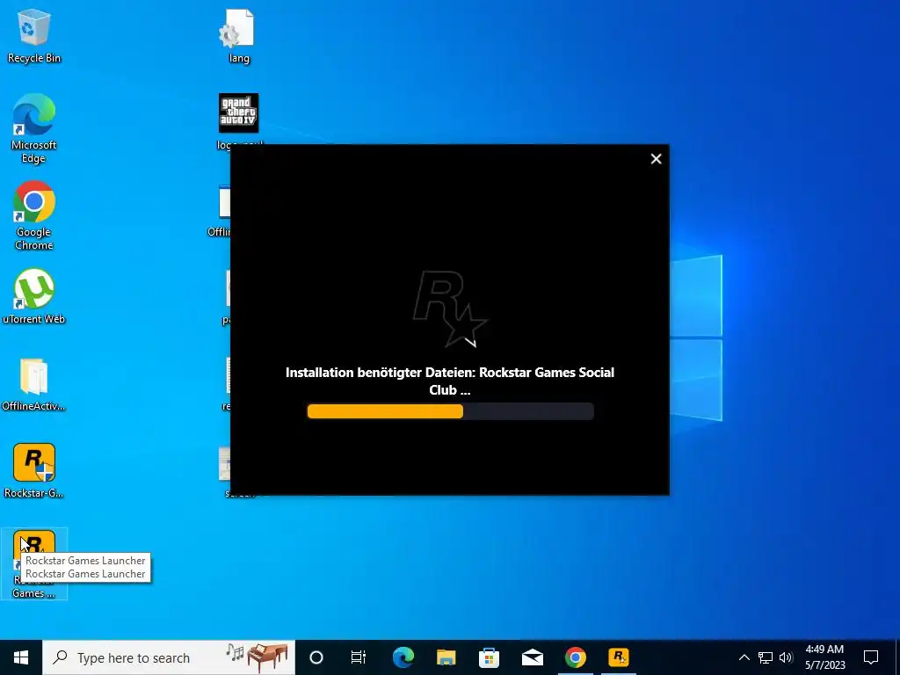The image size is (900, 675).
Task: Open the network status tray icon
Action: [766, 657]
